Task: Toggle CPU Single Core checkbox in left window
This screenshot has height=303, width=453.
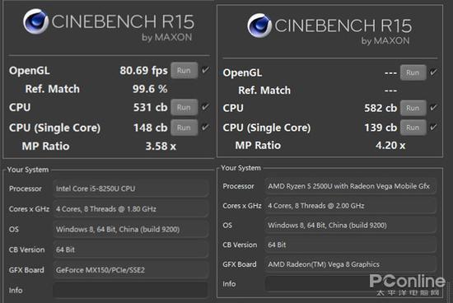Action: 205,127
